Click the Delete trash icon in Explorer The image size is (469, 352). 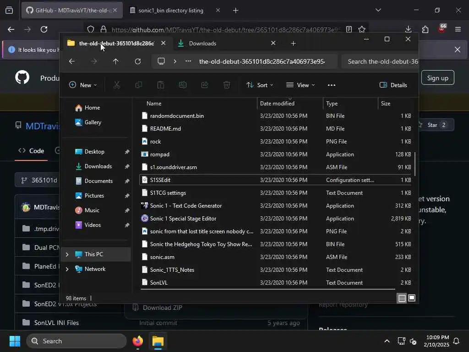(227, 85)
